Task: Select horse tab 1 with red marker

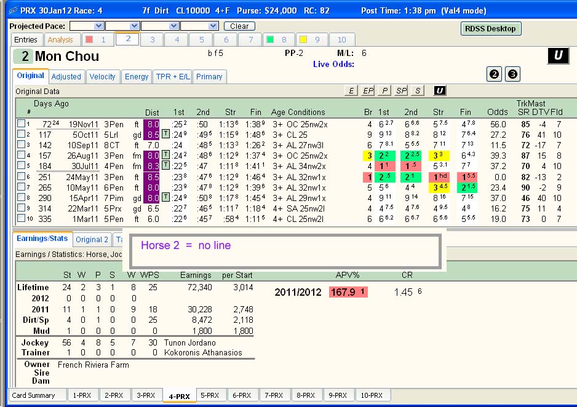Action: tap(98, 40)
